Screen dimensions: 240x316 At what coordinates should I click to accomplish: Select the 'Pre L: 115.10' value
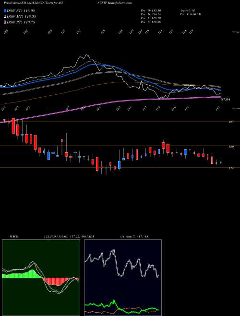(151, 18)
